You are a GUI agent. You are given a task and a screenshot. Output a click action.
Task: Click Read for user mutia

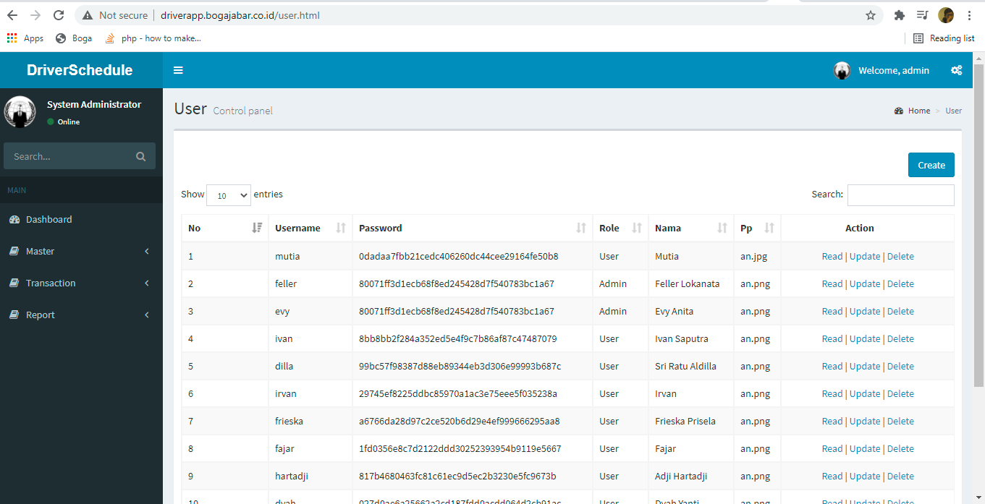coord(832,256)
